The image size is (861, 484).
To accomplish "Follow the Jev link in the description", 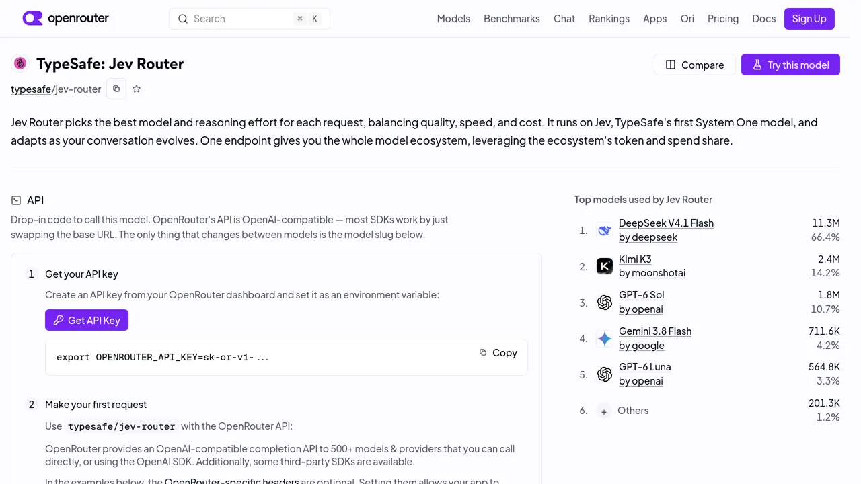I will point(603,122).
